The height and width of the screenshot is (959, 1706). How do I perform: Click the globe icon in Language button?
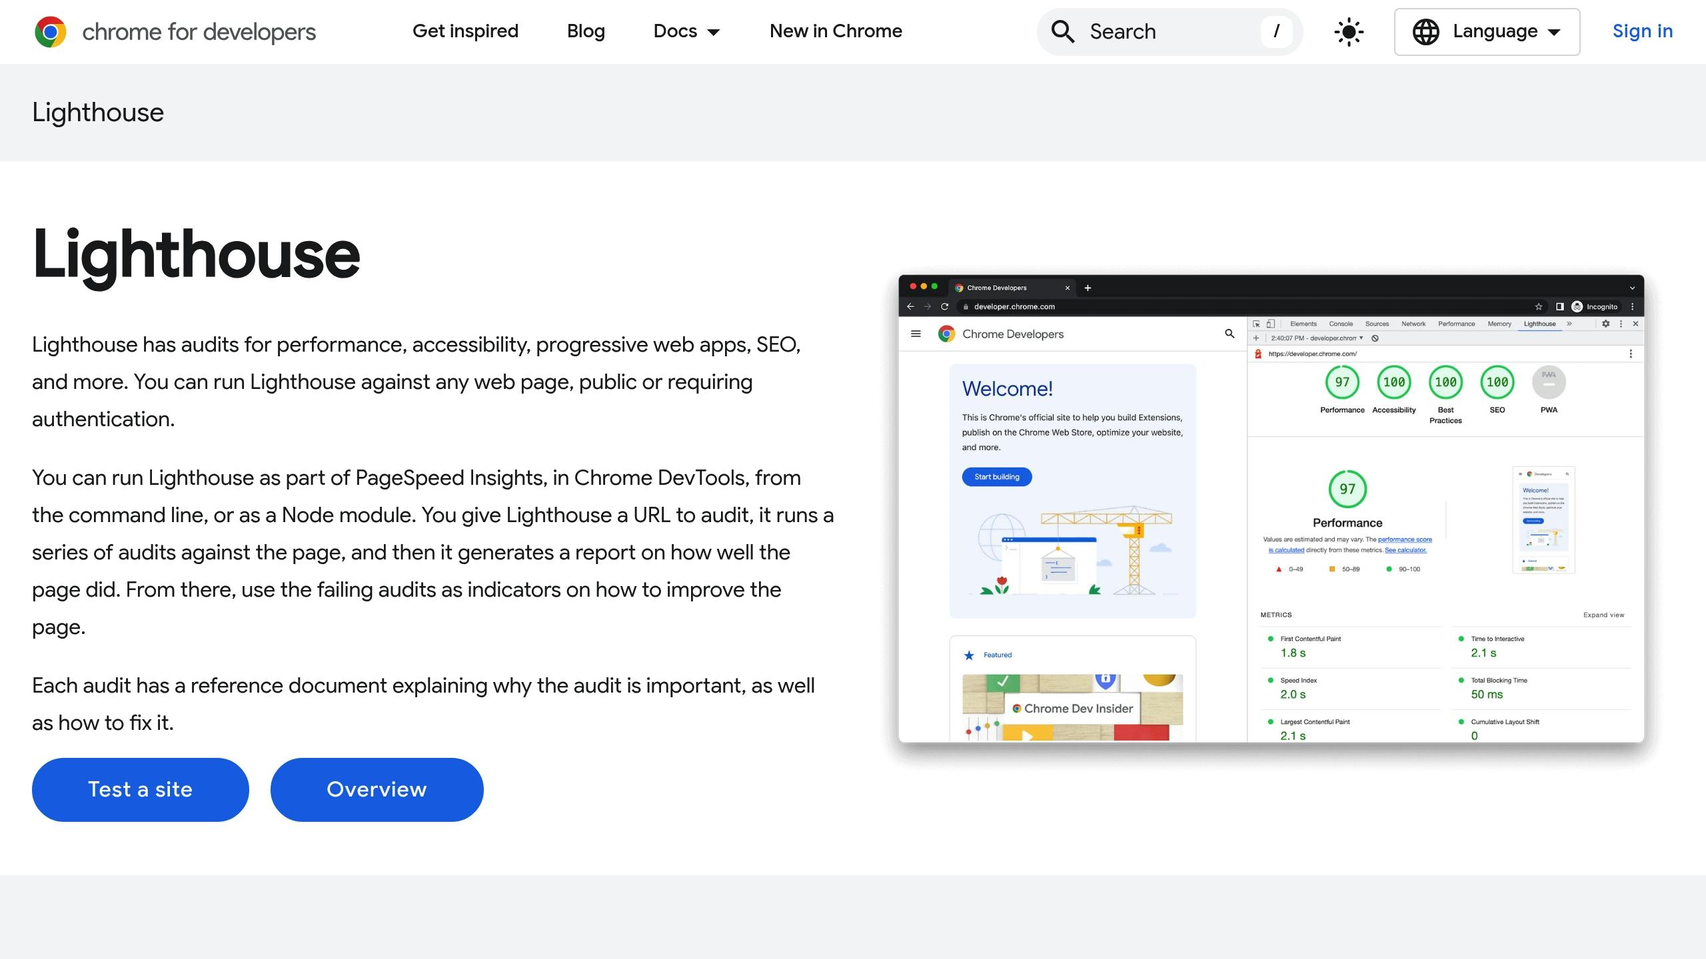click(1426, 32)
